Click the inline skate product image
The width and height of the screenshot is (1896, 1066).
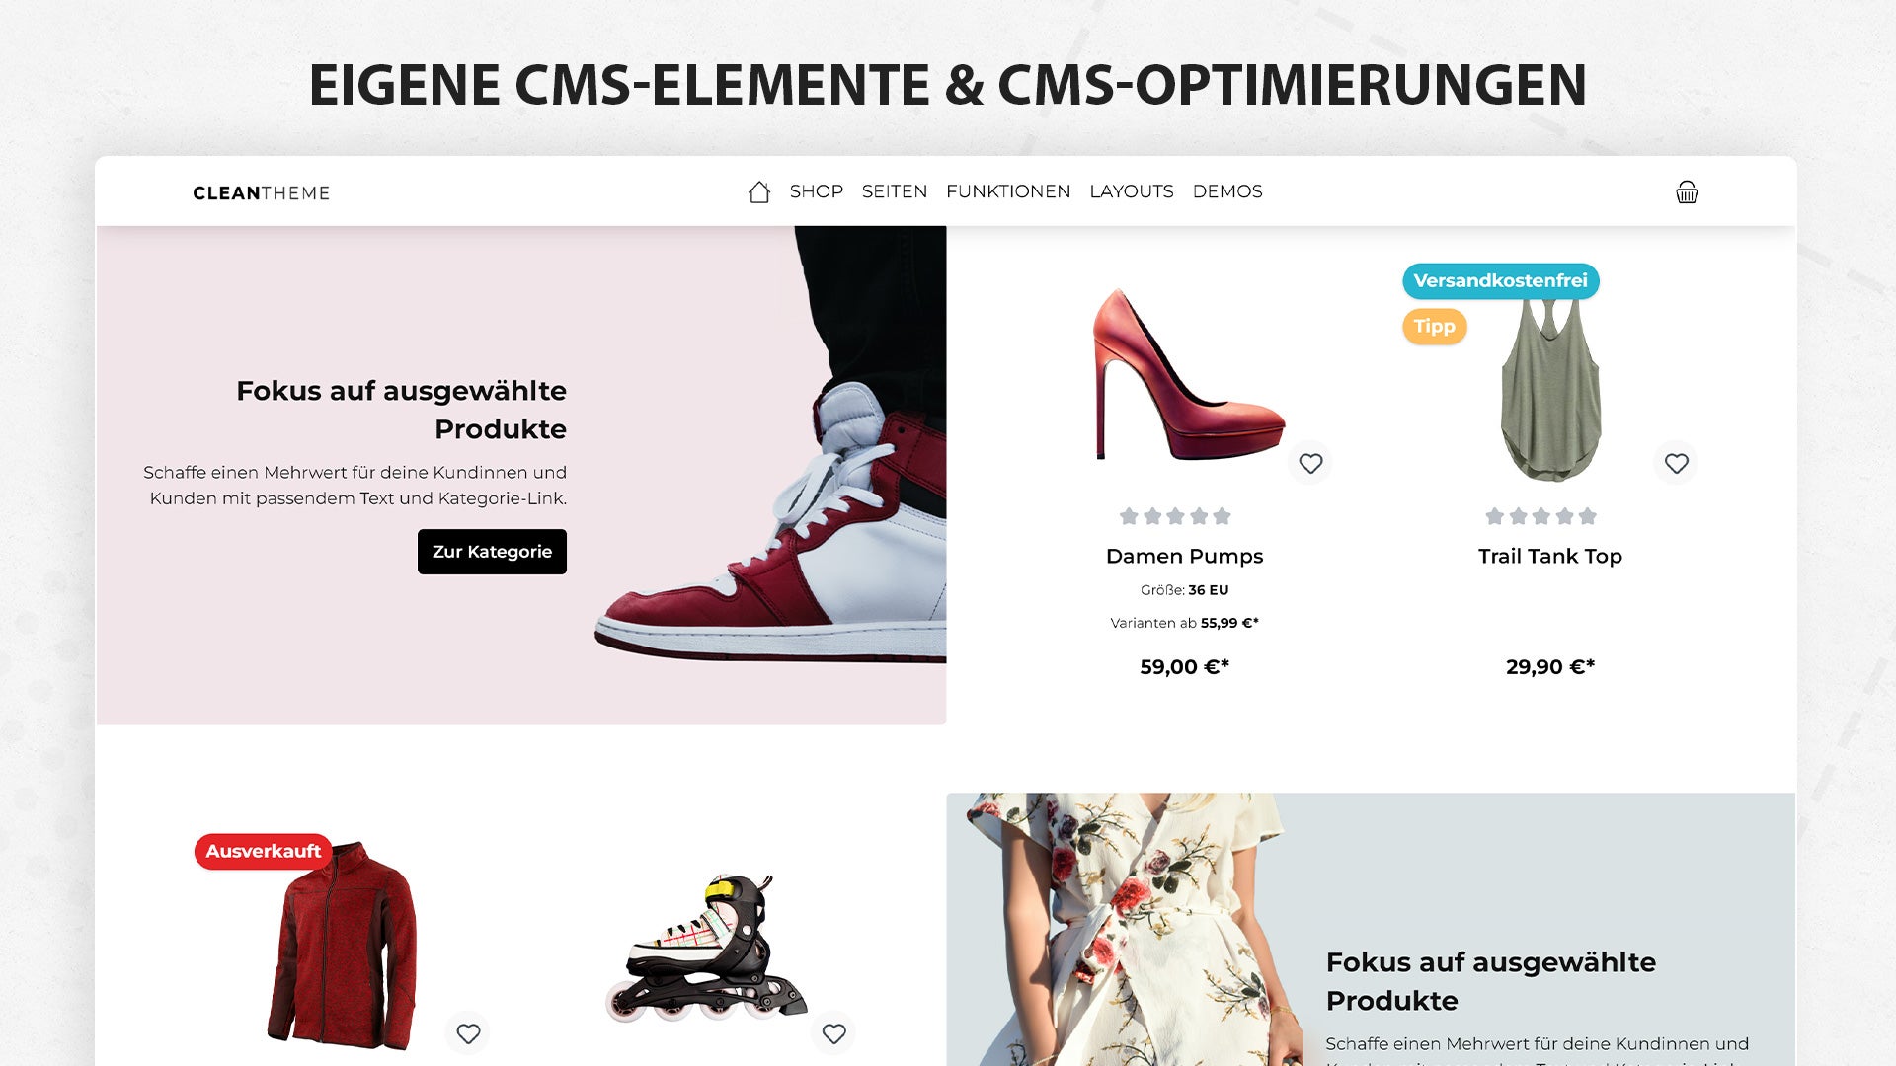click(705, 948)
